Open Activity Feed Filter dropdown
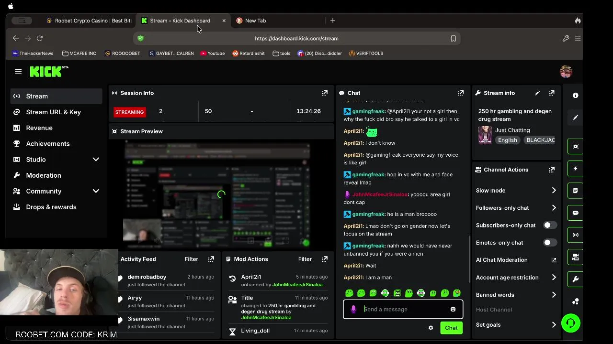Viewport: 613px width, 344px height. [191, 259]
